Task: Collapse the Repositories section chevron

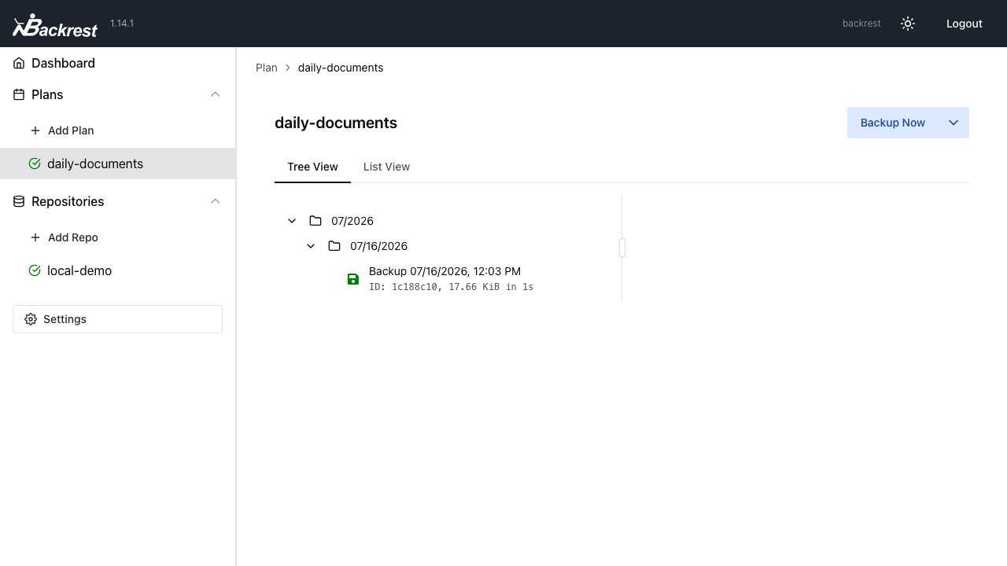Action: [x=216, y=201]
